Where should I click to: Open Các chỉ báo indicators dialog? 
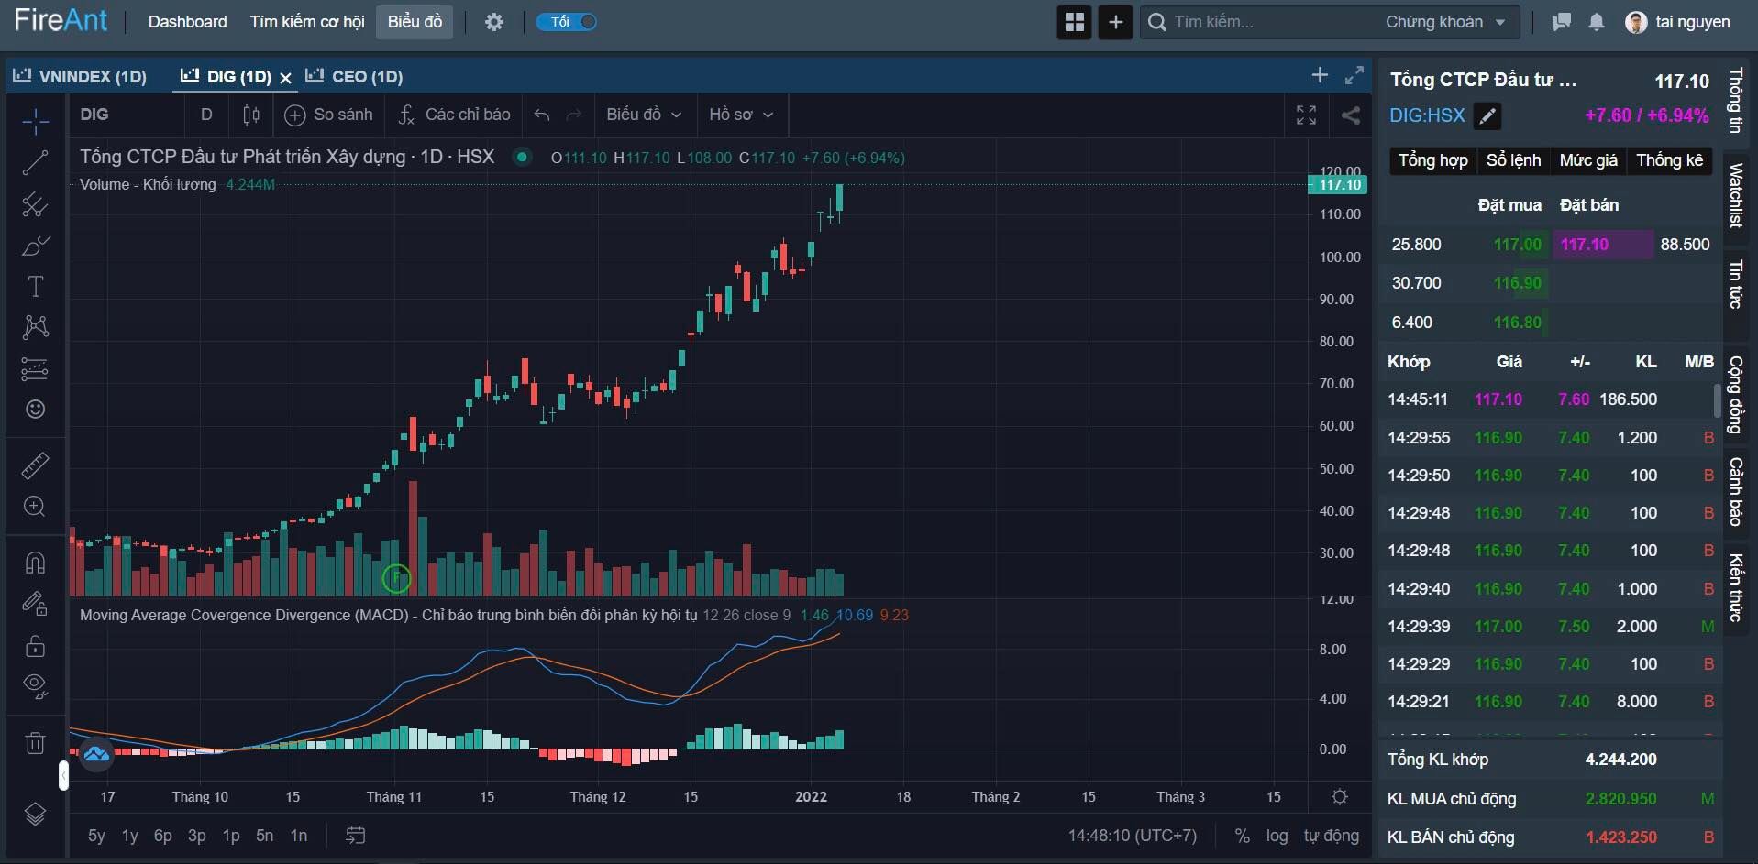[x=455, y=115]
